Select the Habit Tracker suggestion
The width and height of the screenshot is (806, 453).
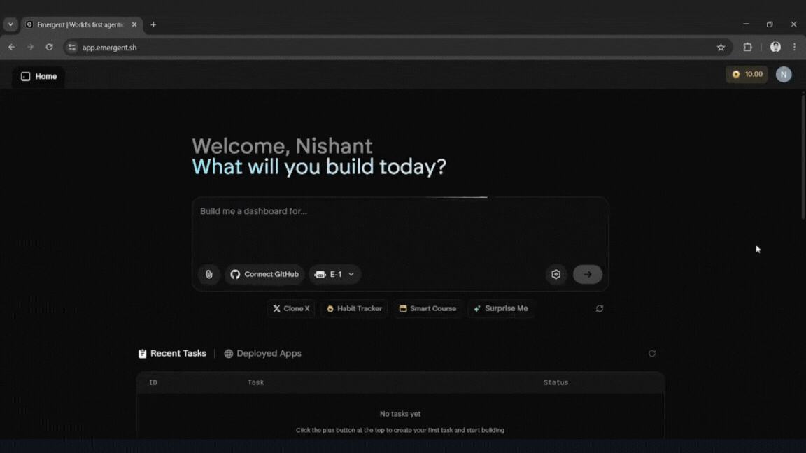(354, 308)
